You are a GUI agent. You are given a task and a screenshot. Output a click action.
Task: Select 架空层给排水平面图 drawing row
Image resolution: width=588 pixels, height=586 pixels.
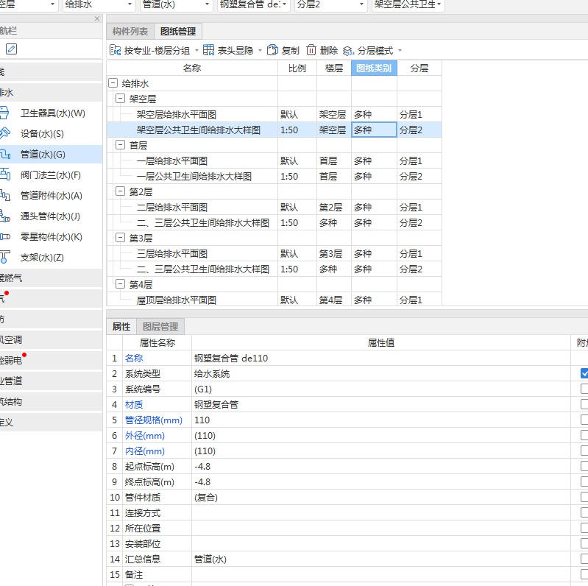274,114
